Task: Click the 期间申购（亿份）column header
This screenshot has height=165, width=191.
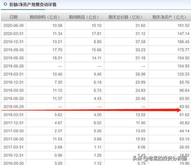Action: pyautogui.click(x=46, y=17)
